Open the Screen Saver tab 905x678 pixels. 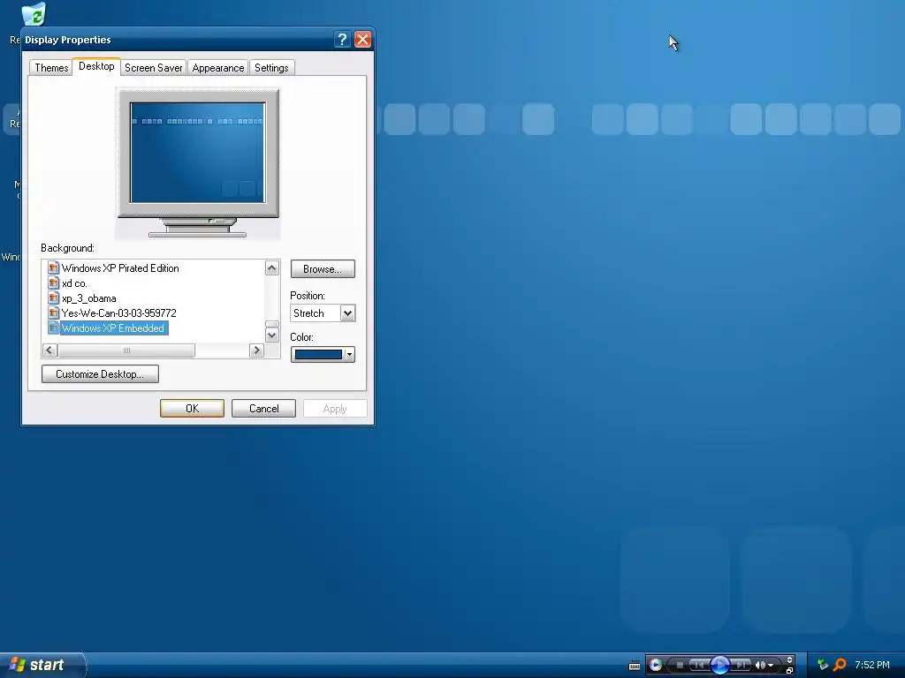154,68
